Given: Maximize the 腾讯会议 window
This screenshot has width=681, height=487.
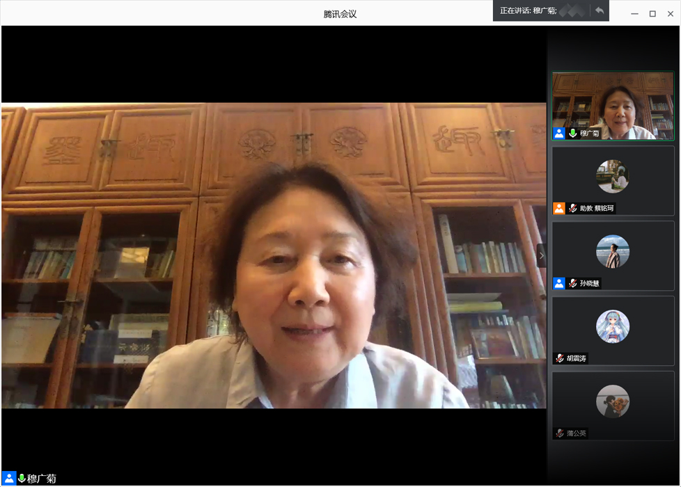Looking at the screenshot, I should pyautogui.click(x=652, y=14).
